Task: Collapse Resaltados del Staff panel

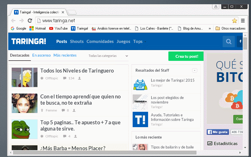Action: (x=194, y=70)
